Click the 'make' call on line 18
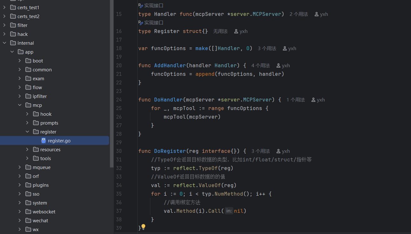 coord(202,48)
